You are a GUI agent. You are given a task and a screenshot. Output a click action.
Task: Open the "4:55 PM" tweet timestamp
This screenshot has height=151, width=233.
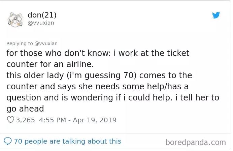(x=53, y=120)
